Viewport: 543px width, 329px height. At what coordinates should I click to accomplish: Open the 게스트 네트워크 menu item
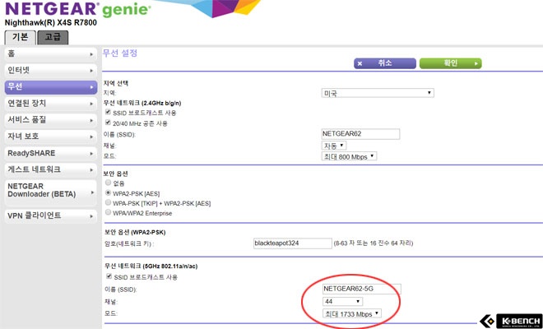coord(50,169)
